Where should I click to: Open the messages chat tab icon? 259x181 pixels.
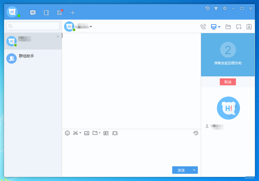click(x=33, y=13)
